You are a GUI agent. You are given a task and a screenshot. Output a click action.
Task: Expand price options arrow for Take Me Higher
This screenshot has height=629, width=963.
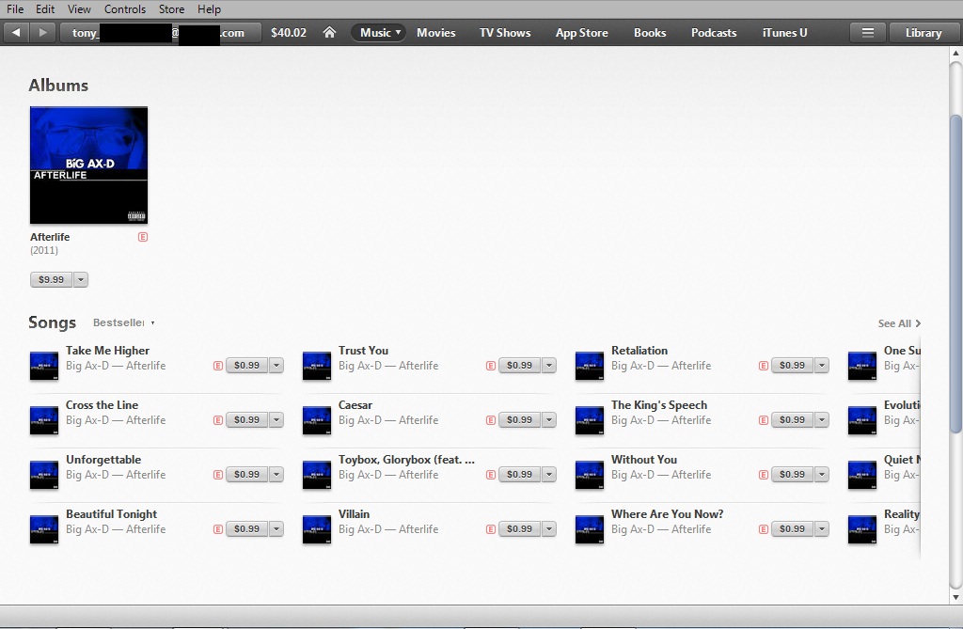276,366
